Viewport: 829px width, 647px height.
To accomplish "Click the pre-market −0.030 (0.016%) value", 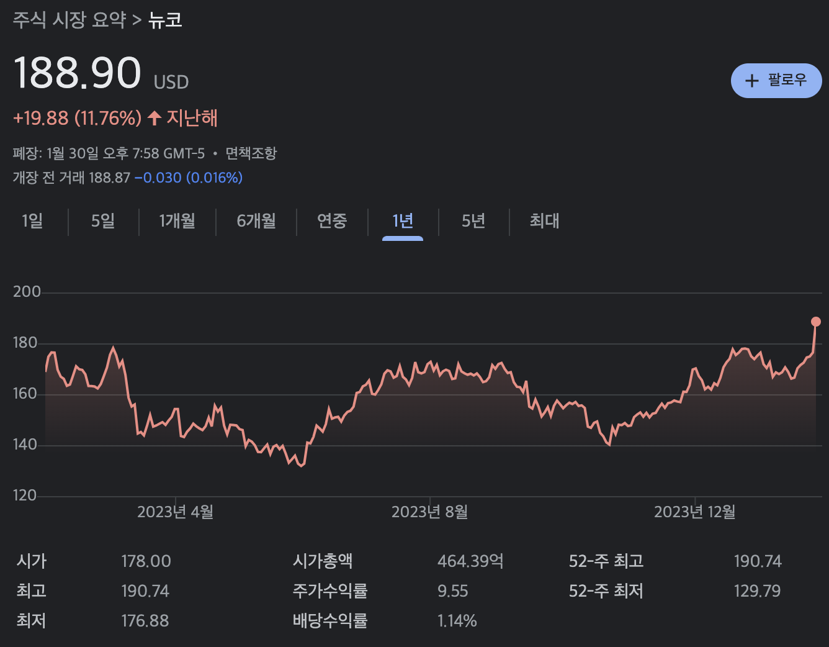I will click(x=189, y=178).
